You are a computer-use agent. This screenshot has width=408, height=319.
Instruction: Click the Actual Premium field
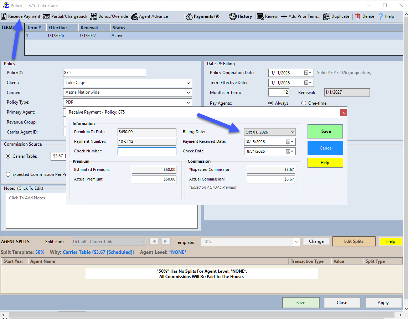tap(154, 179)
